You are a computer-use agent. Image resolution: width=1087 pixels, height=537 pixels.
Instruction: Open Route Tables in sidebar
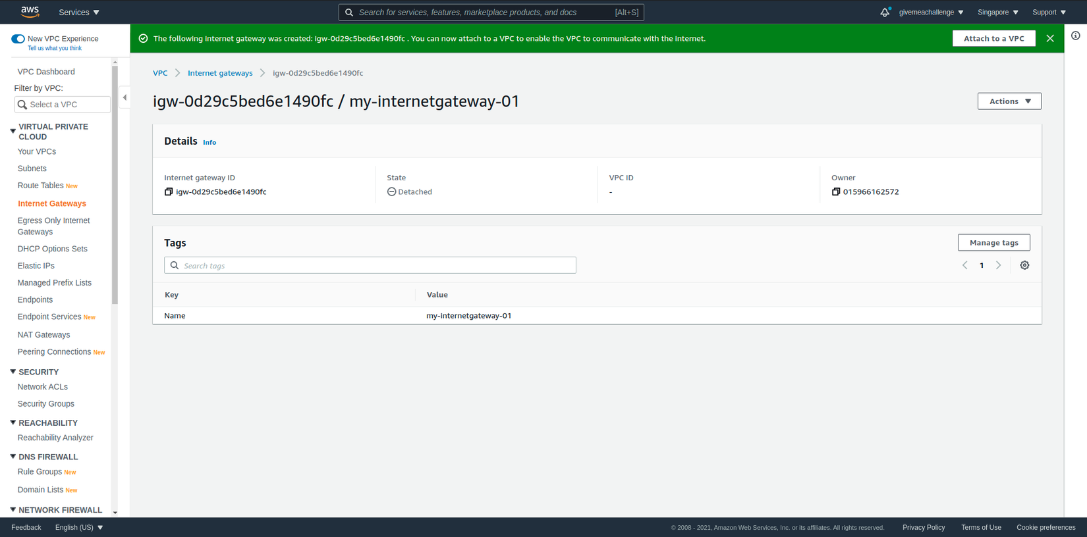(41, 186)
